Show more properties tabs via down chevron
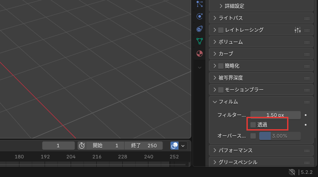Viewport: 318px width, 177px height. [200, 68]
